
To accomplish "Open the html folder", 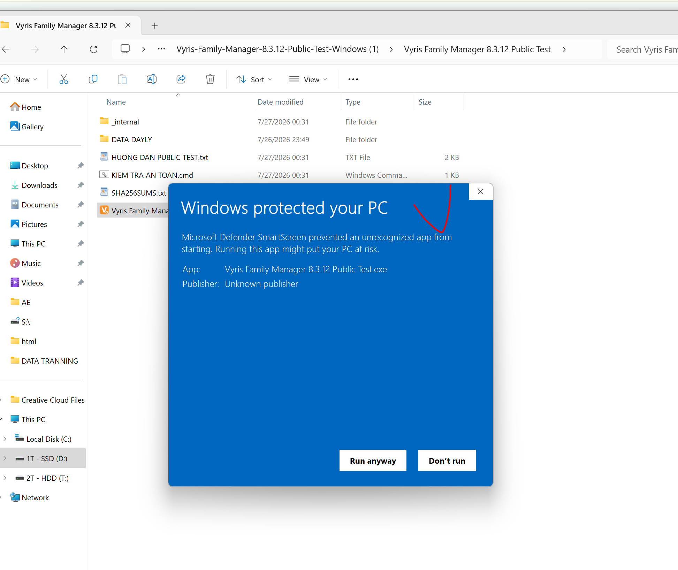I will pyautogui.click(x=29, y=342).
